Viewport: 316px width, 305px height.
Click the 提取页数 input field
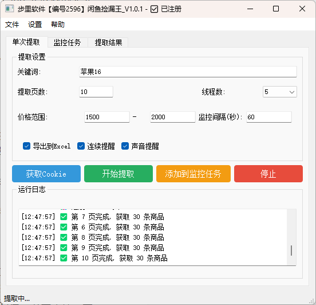(96, 92)
